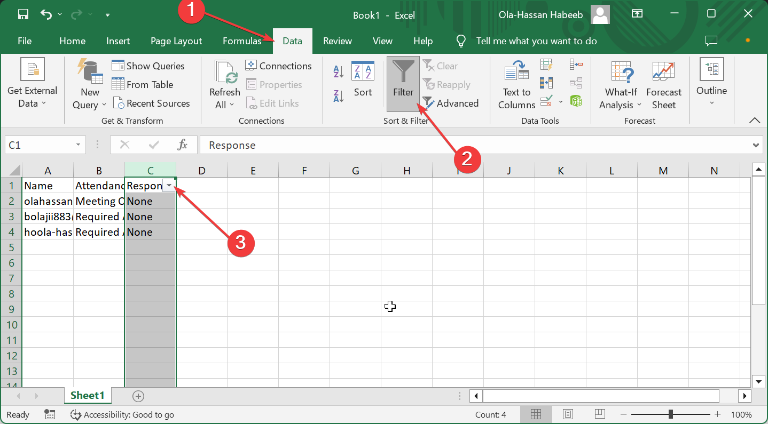Select the Sheet1 tab
This screenshot has height=424, width=768.
[x=88, y=395]
